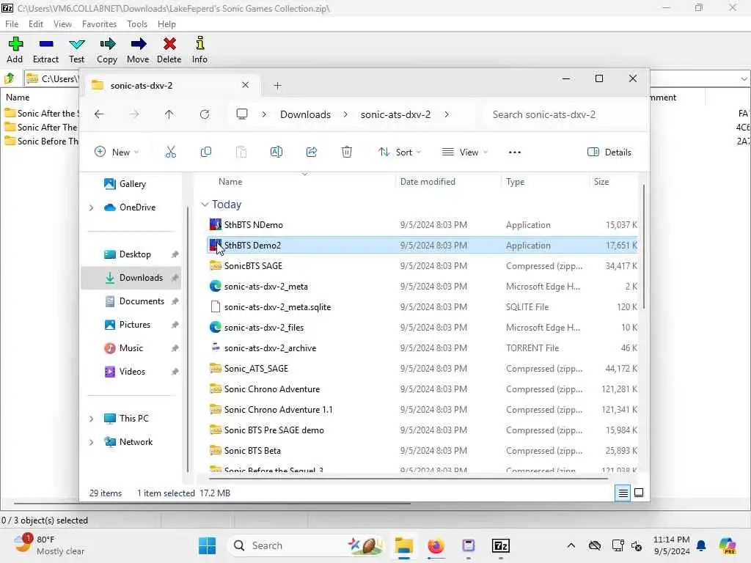Viewport: 751px width, 563px height.
Task: Expand chevron after sonic-ats-dxv-2 in breadcrumb
Action: point(447,114)
